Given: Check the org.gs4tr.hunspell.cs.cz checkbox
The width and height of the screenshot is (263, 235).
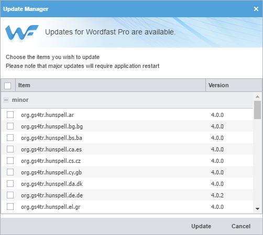Looking at the screenshot, I should (x=10, y=161).
